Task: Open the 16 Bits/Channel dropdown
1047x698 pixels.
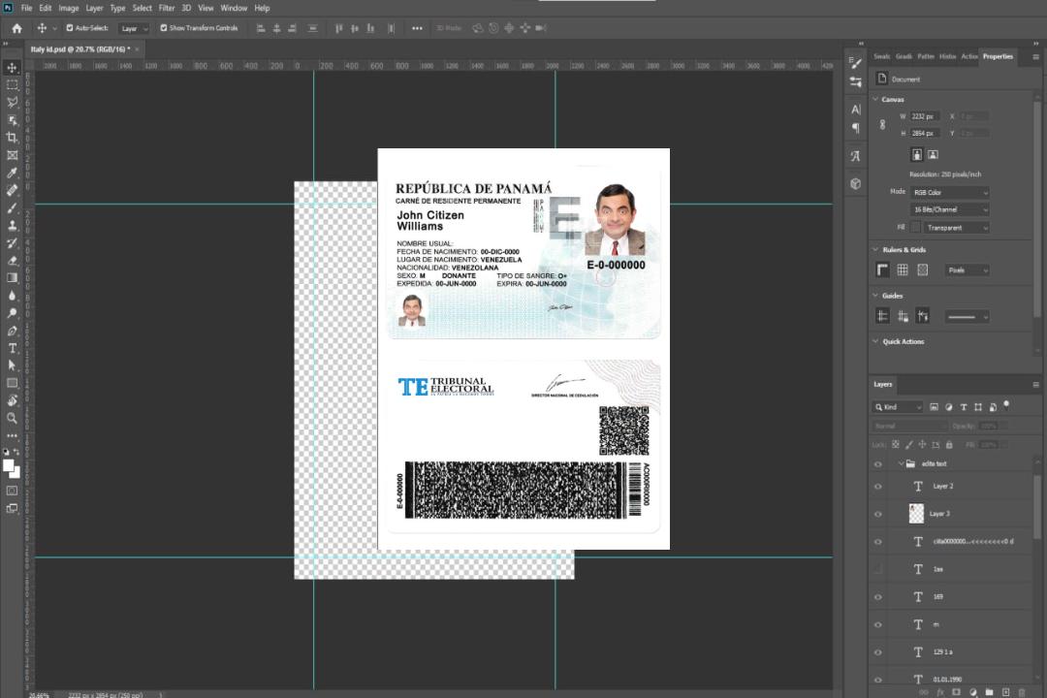Action: click(x=949, y=209)
